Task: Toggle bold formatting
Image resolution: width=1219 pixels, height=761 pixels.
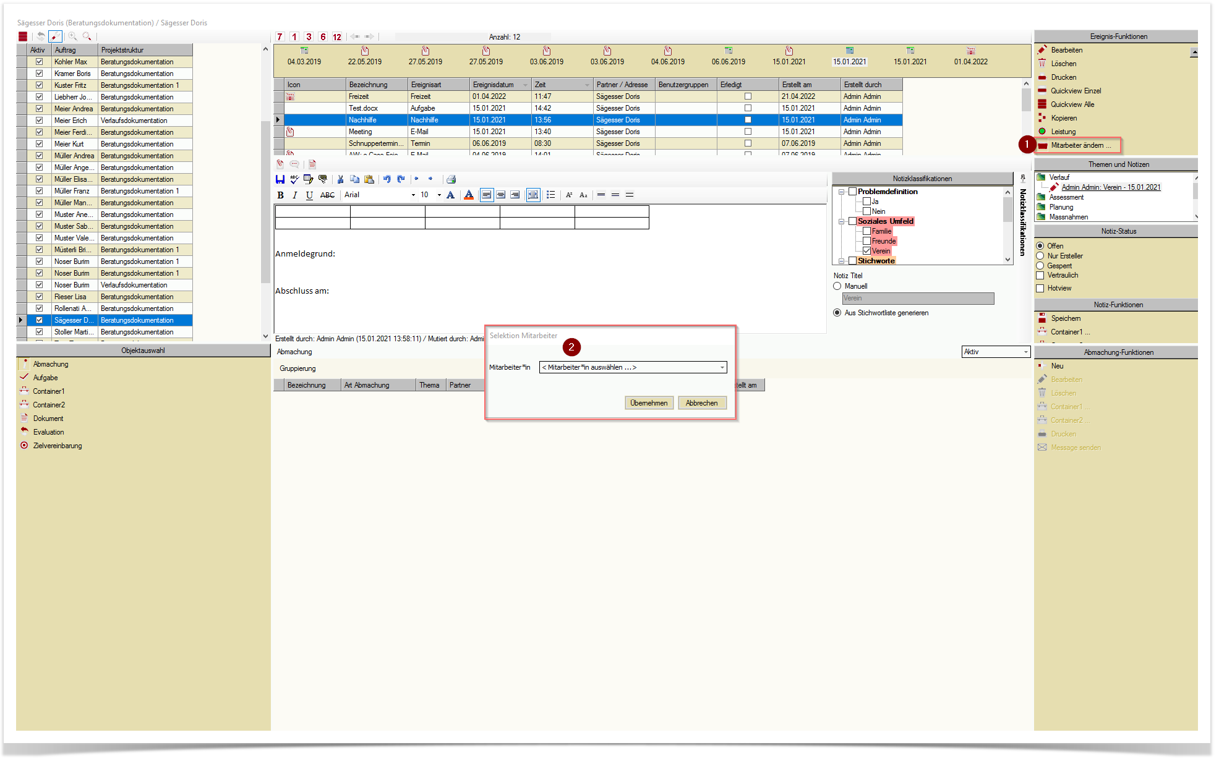Action: [x=280, y=195]
